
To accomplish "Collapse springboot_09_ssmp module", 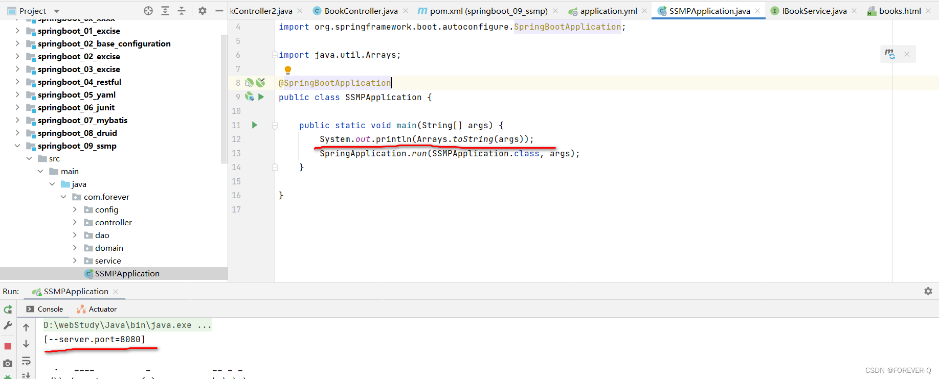I will click(x=17, y=146).
